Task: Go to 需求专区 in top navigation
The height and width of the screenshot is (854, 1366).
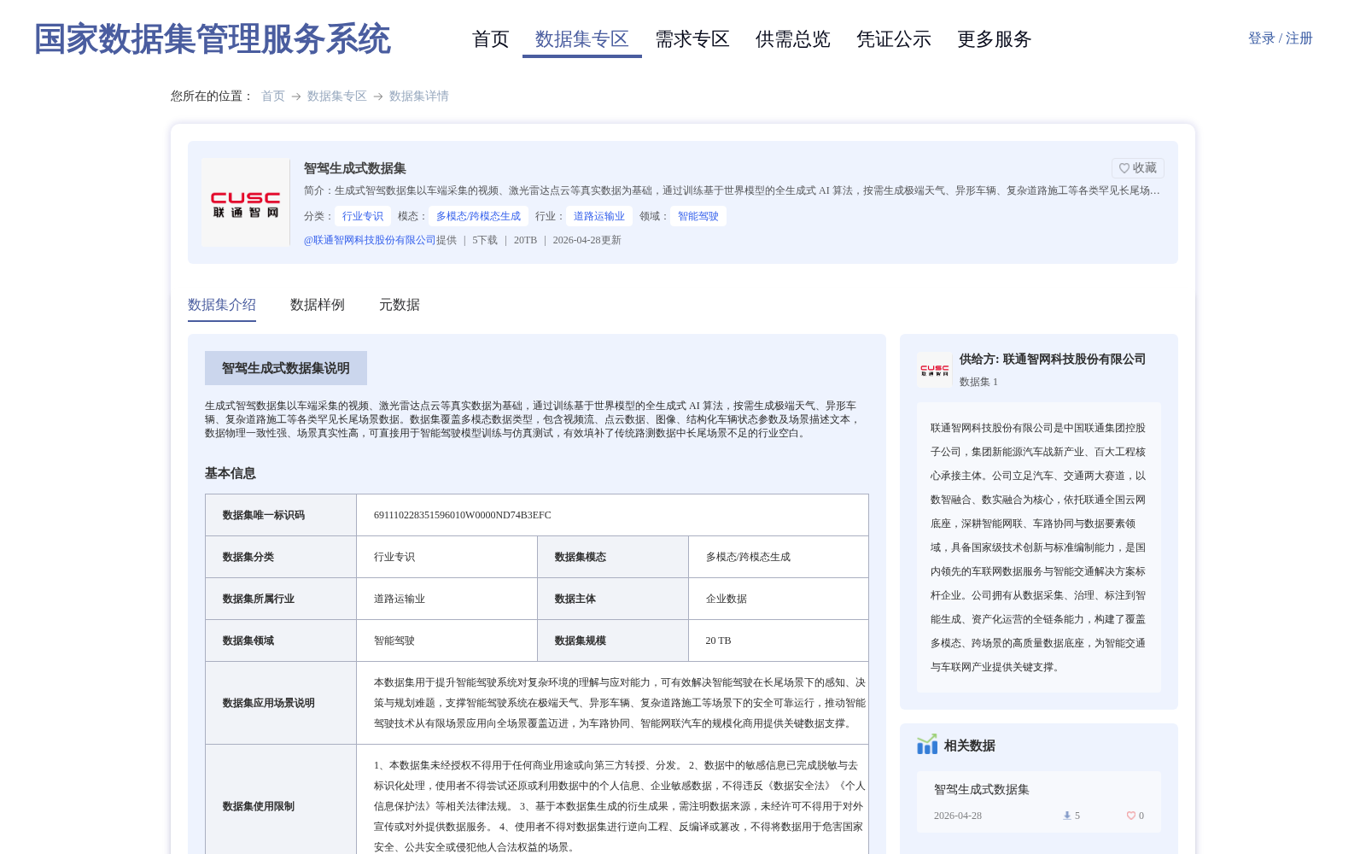Action: click(692, 39)
